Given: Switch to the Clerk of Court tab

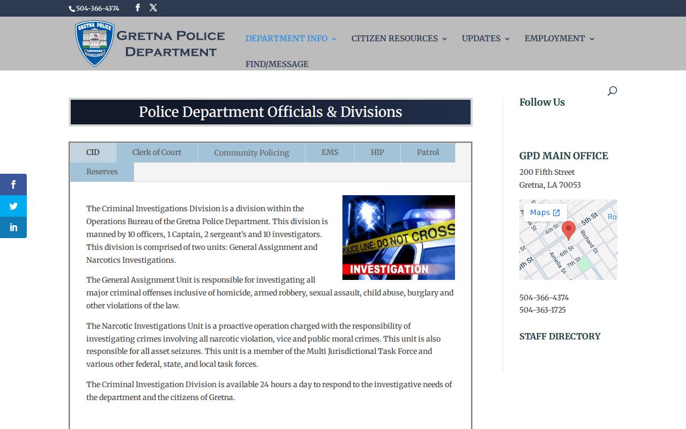Looking at the screenshot, I should 157,152.
